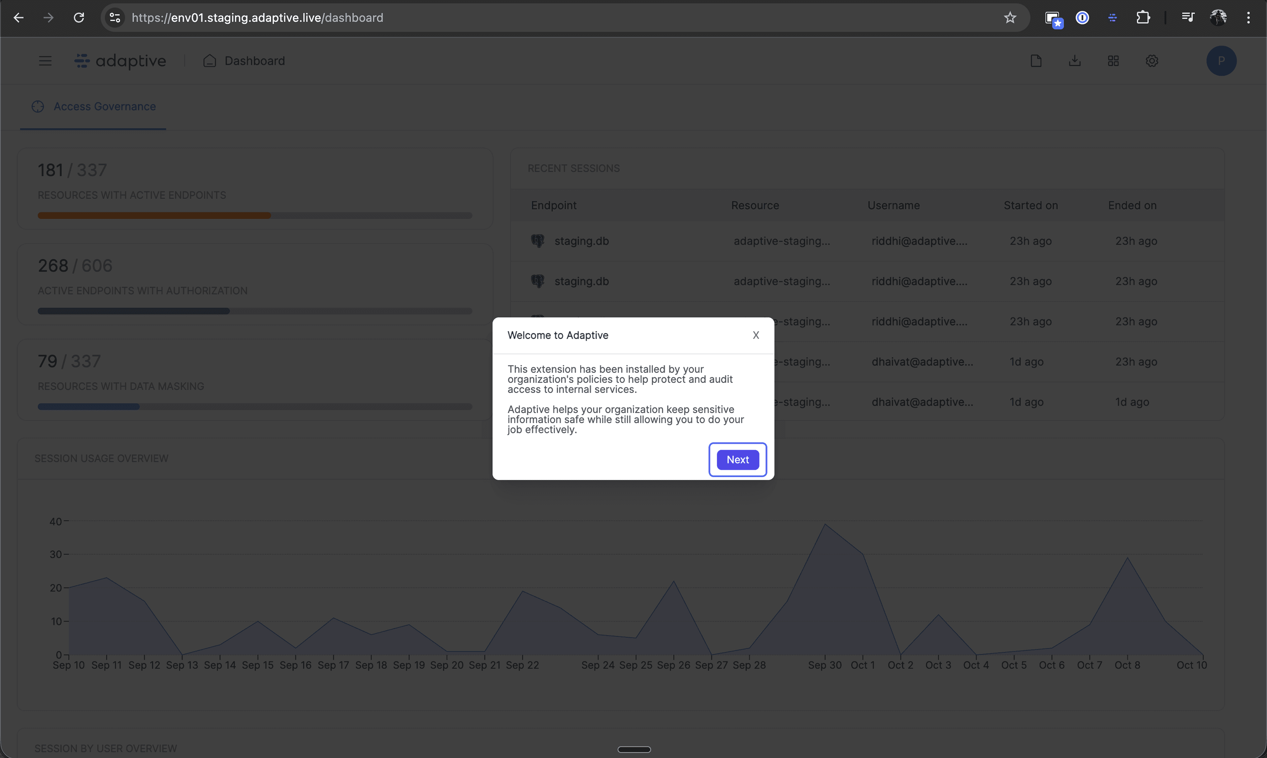
Task: Click the Dashboard breadcrumb label
Action: pyautogui.click(x=254, y=61)
